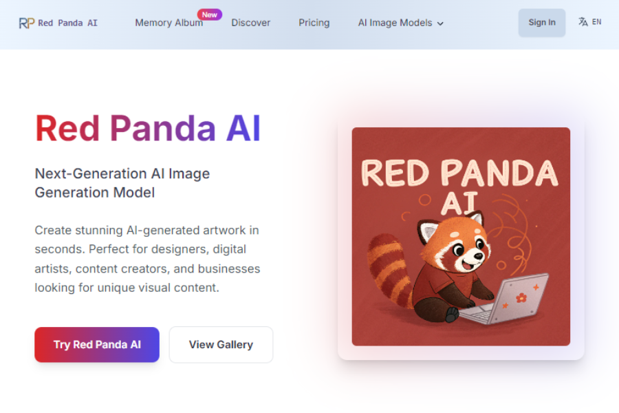The image size is (619, 413).
Task: Navigate to Memory Album
Action: coord(169,23)
